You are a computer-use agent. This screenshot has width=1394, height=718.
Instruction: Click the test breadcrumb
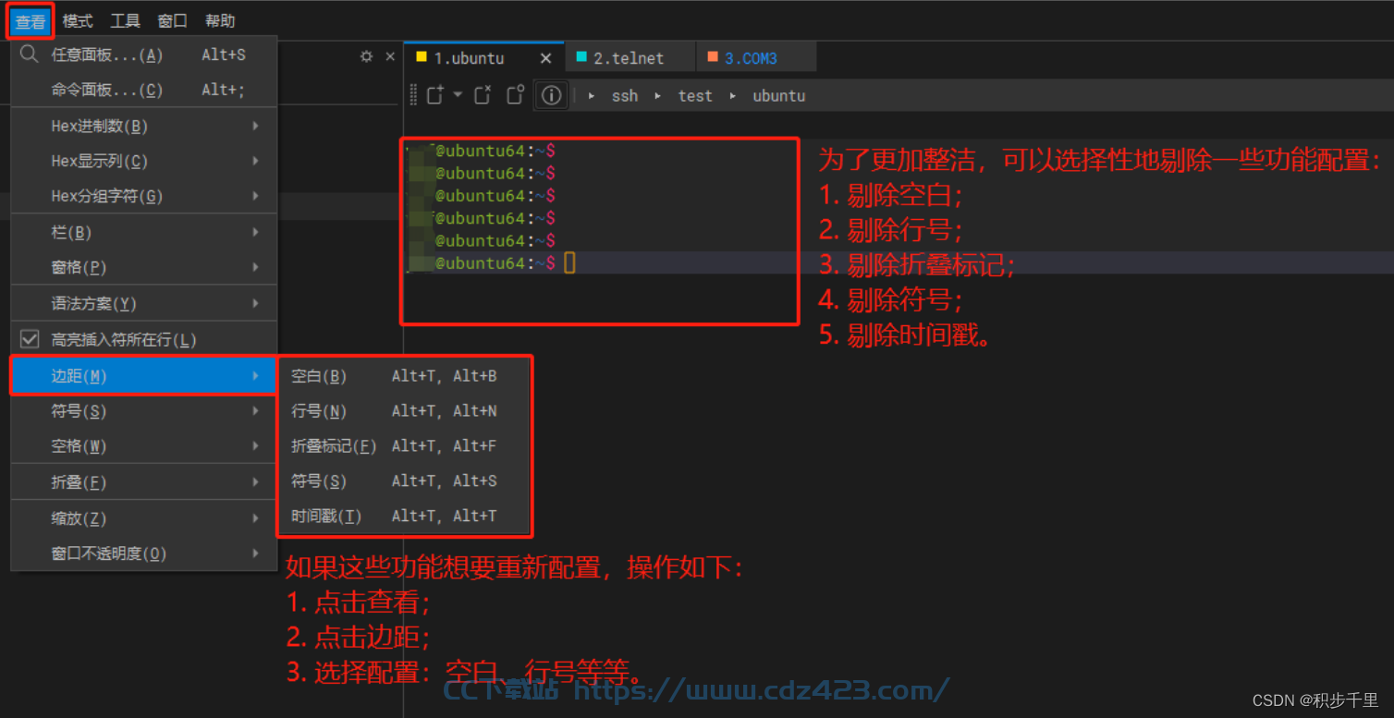[x=695, y=95]
